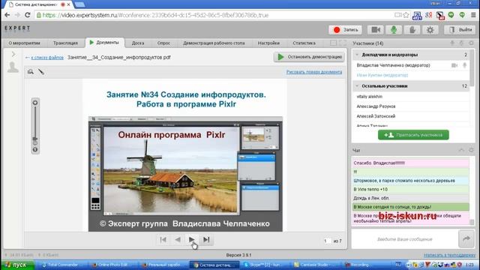The width and height of the screenshot is (480, 270).
Task: Mute the green microphone button
Action: click(x=394, y=30)
